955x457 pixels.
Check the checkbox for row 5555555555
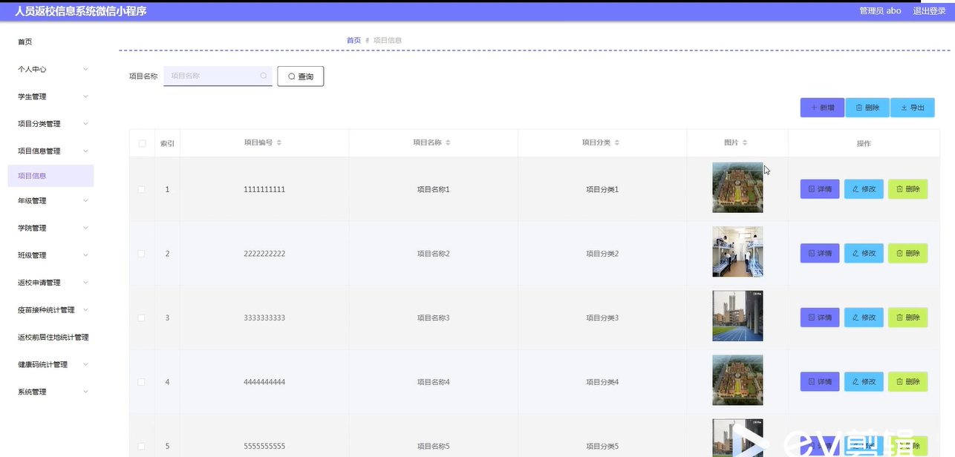[142, 446]
